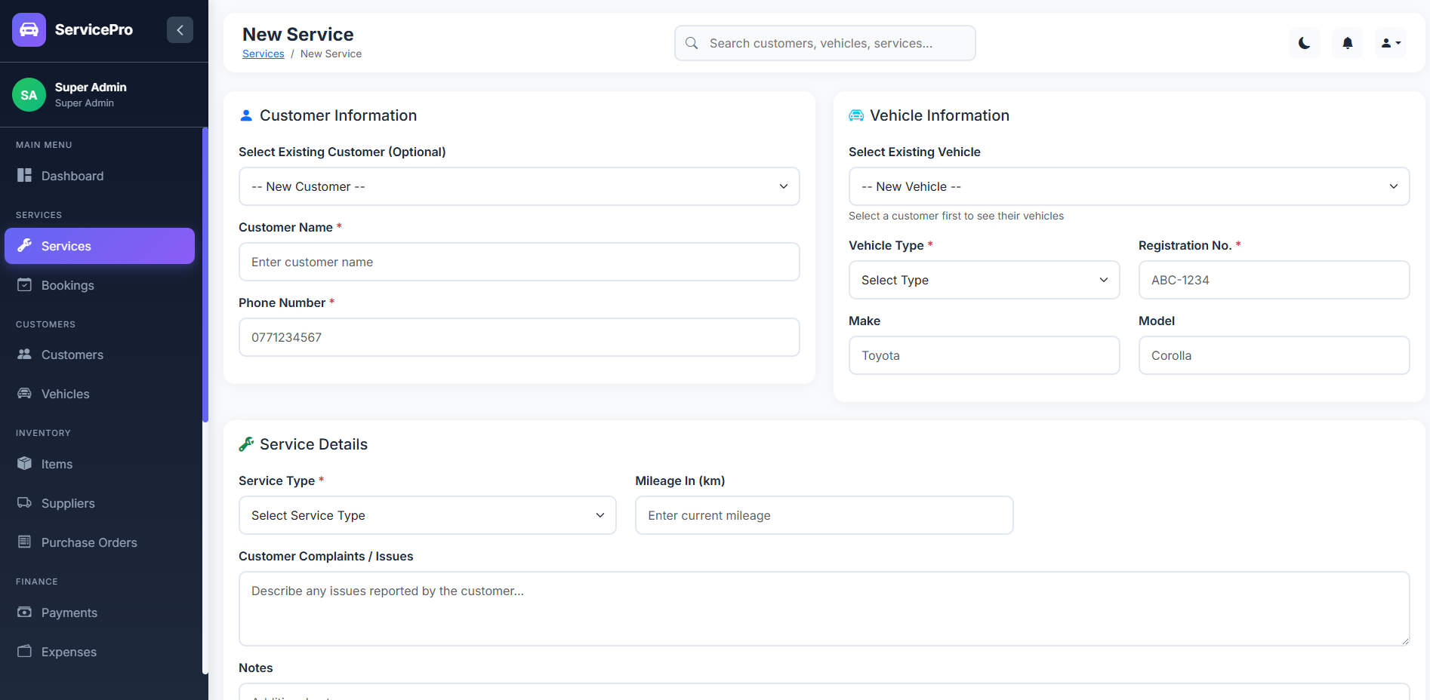Open the Items inventory page
This screenshot has width=1430, height=700.
pyautogui.click(x=57, y=464)
